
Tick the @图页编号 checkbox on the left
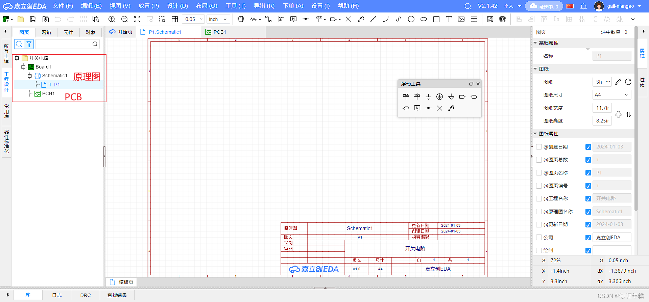[x=539, y=186]
